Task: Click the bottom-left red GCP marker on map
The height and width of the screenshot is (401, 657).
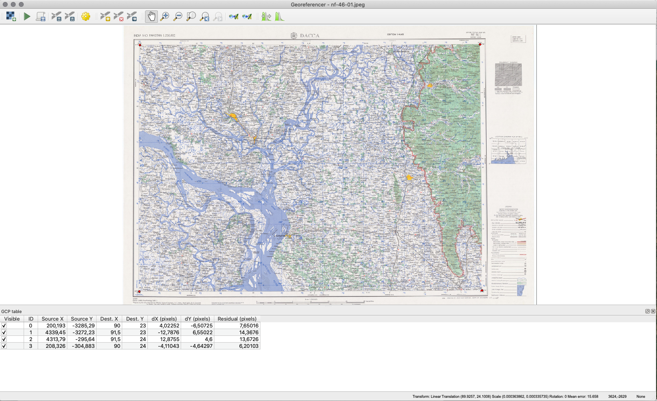Action: (x=139, y=291)
